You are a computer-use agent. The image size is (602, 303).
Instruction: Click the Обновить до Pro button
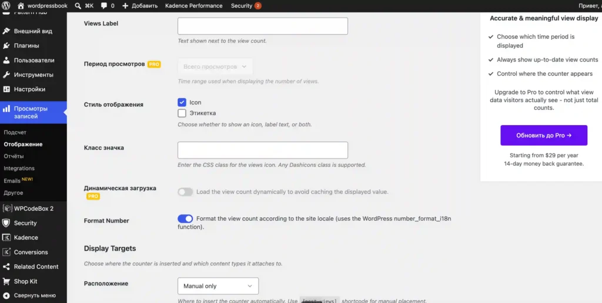pyautogui.click(x=544, y=136)
